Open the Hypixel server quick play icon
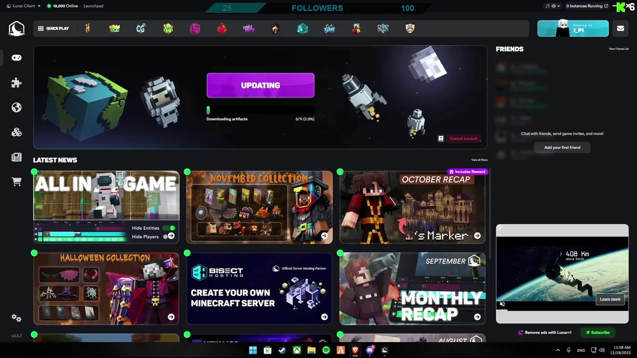Viewport: 637px width, 358px height. [88, 28]
